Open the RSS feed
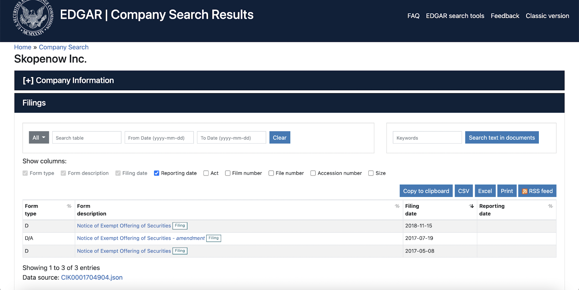579x290 pixels. (537, 191)
